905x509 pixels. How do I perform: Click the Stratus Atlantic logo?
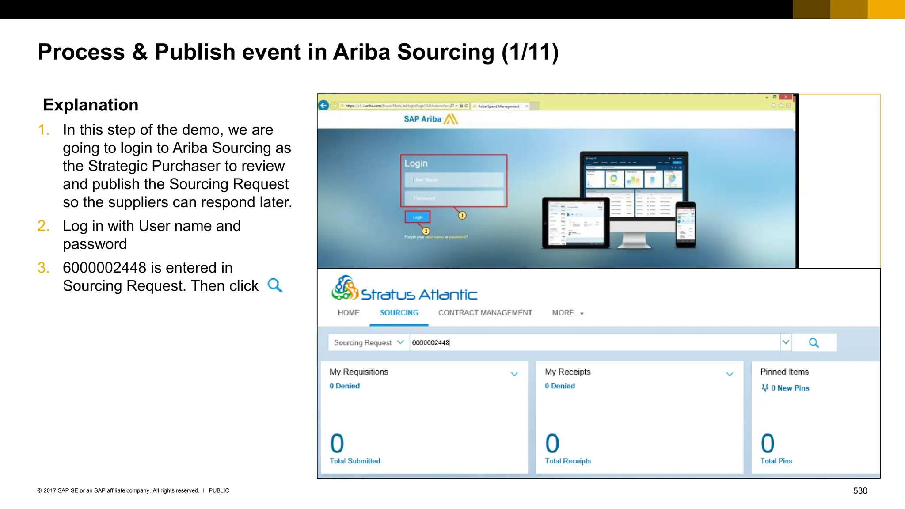[404, 288]
